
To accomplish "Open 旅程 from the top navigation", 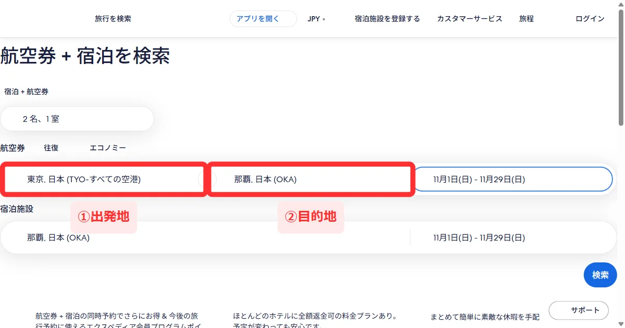I will coord(526,19).
